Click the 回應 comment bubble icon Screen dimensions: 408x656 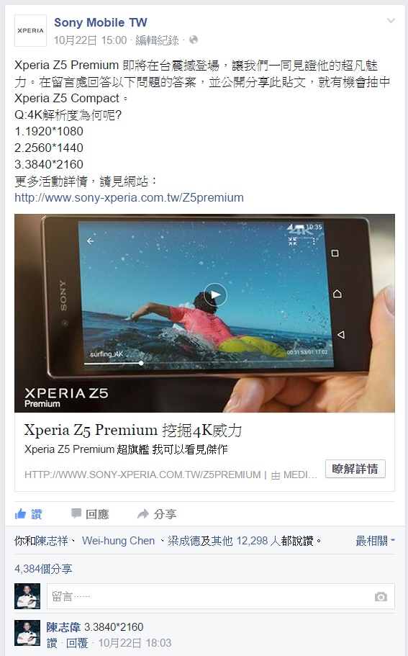[x=76, y=513]
